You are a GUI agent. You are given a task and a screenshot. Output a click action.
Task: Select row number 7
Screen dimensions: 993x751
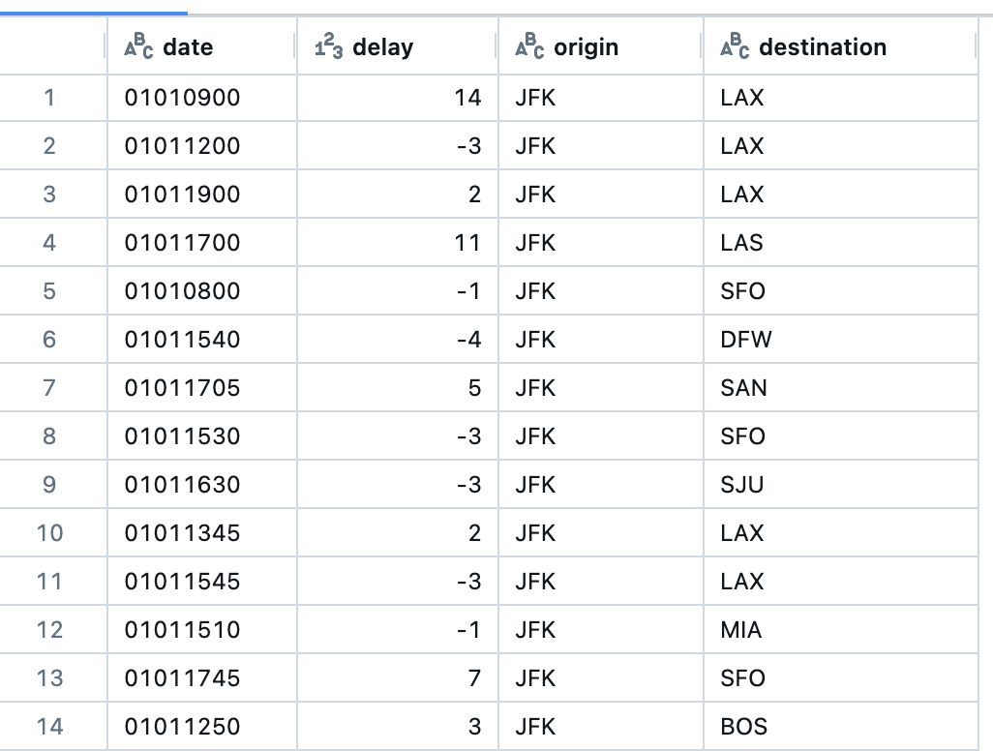point(51,388)
